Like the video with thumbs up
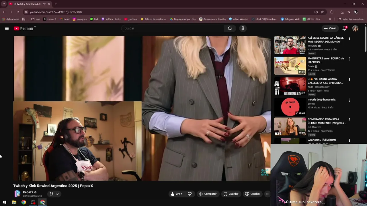This screenshot has width=367, height=206. [176, 194]
